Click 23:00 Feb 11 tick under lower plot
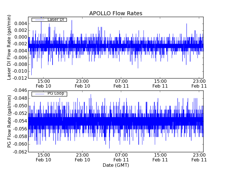Viewport: 226px width, 169px height. point(199,157)
